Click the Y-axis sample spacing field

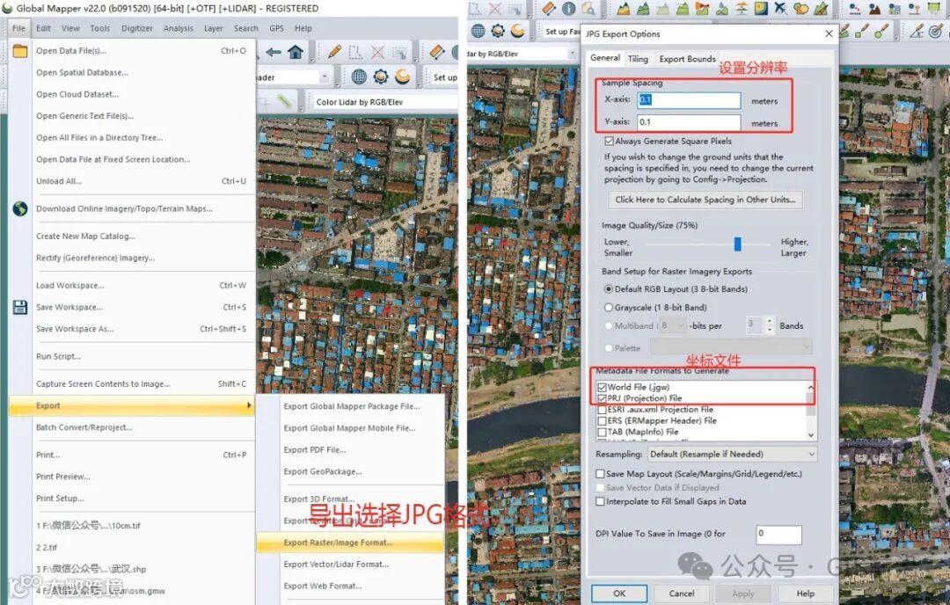point(689,121)
